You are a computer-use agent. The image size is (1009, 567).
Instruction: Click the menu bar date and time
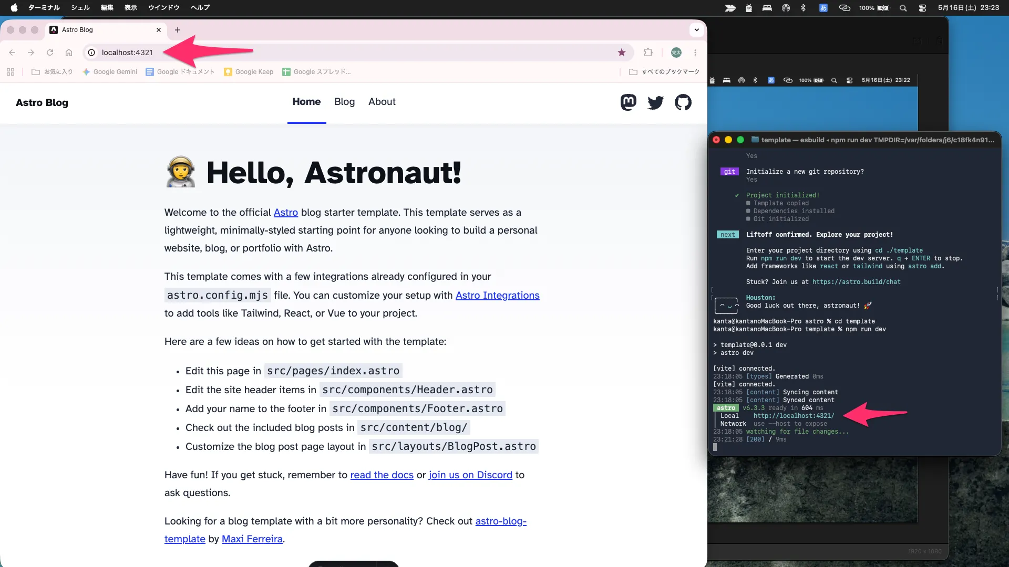coord(969,8)
